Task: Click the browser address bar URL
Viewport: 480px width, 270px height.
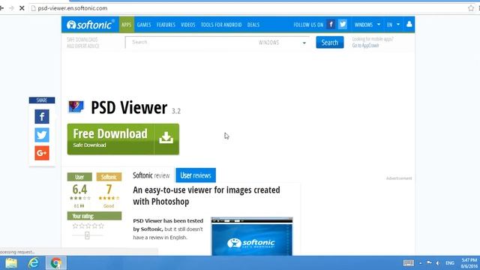Action: [x=73, y=8]
